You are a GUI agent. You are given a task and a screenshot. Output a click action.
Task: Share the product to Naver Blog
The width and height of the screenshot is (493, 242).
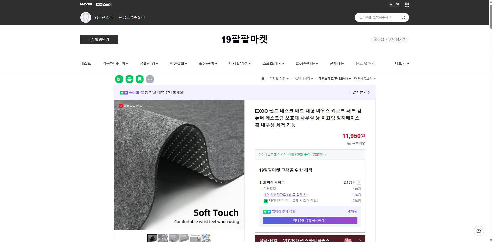(x=119, y=79)
